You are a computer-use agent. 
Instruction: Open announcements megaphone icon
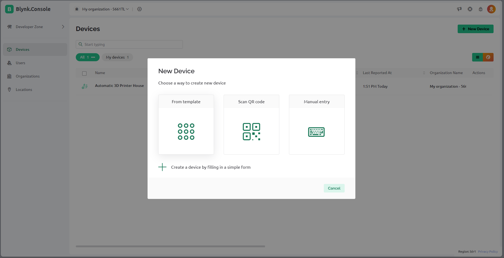coord(459,9)
